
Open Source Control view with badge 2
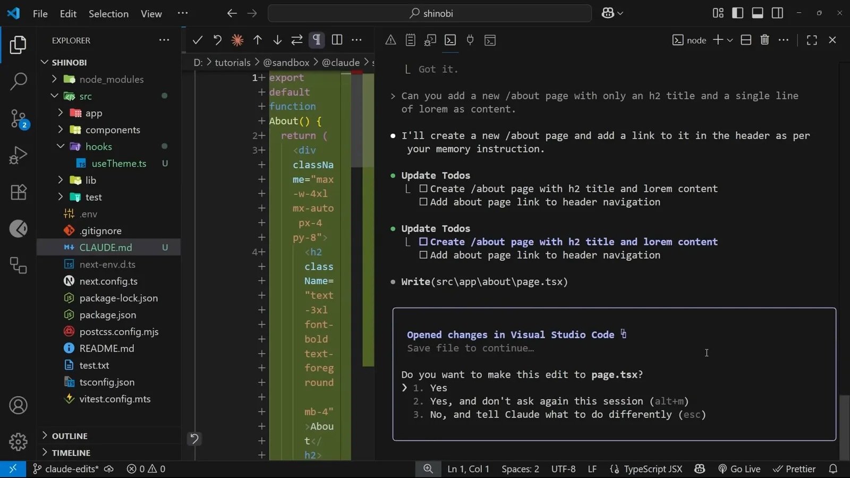click(x=18, y=118)
